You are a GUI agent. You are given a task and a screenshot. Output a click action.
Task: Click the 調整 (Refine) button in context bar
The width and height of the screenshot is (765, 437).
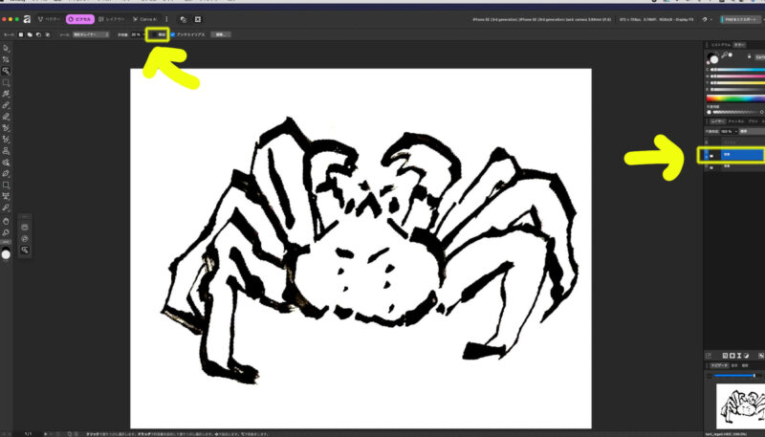point(221,34)
